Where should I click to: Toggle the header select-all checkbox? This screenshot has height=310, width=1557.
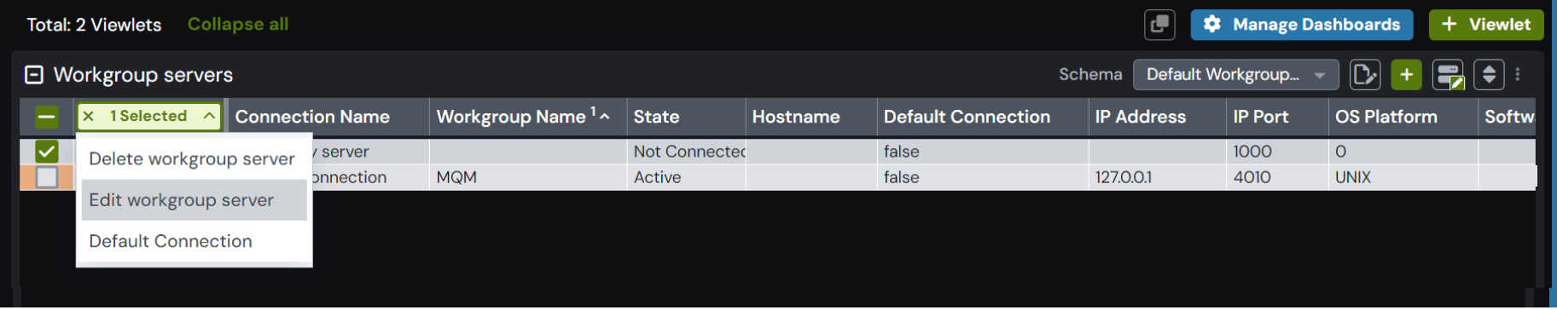[47, 117]
